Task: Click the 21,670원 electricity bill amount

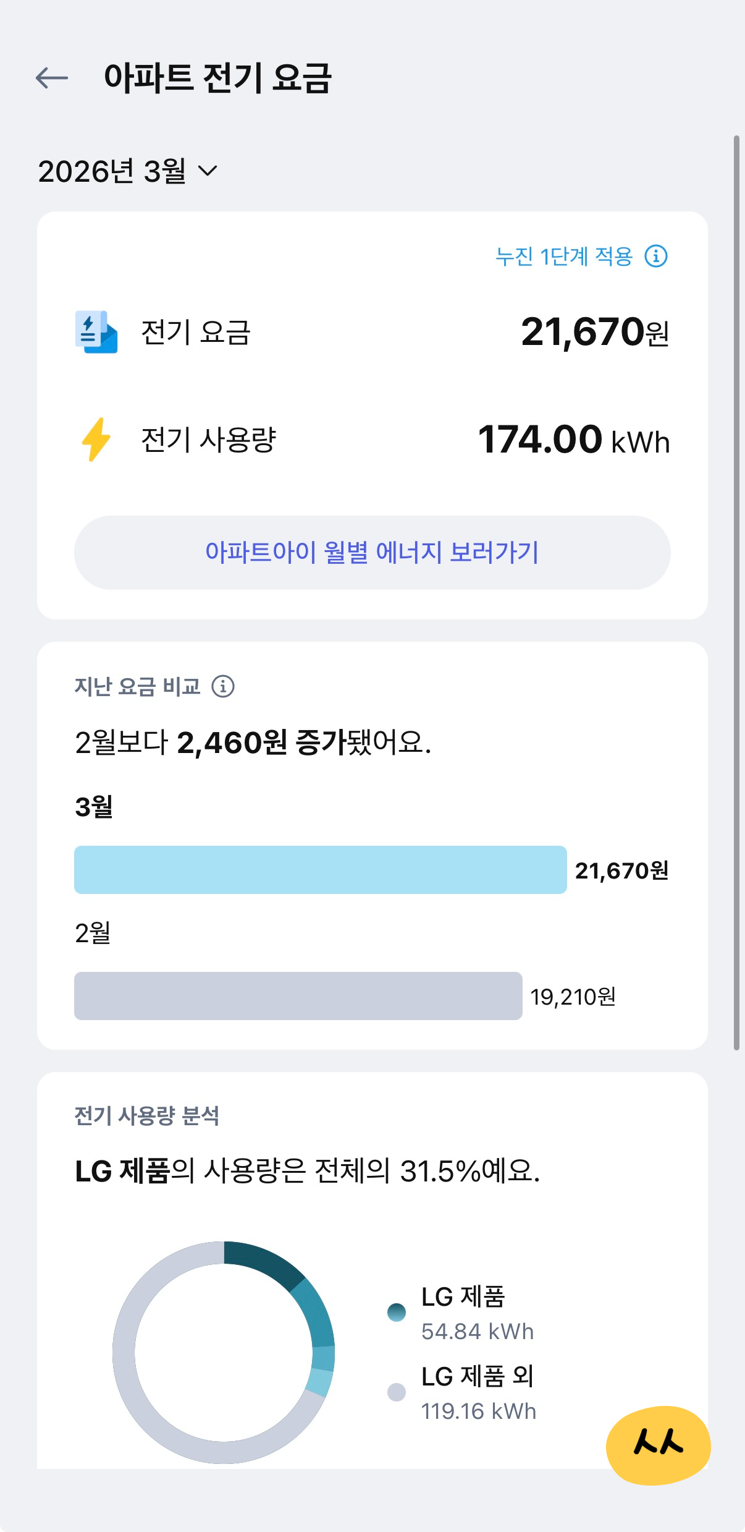Action: click(x=595, y=332)
